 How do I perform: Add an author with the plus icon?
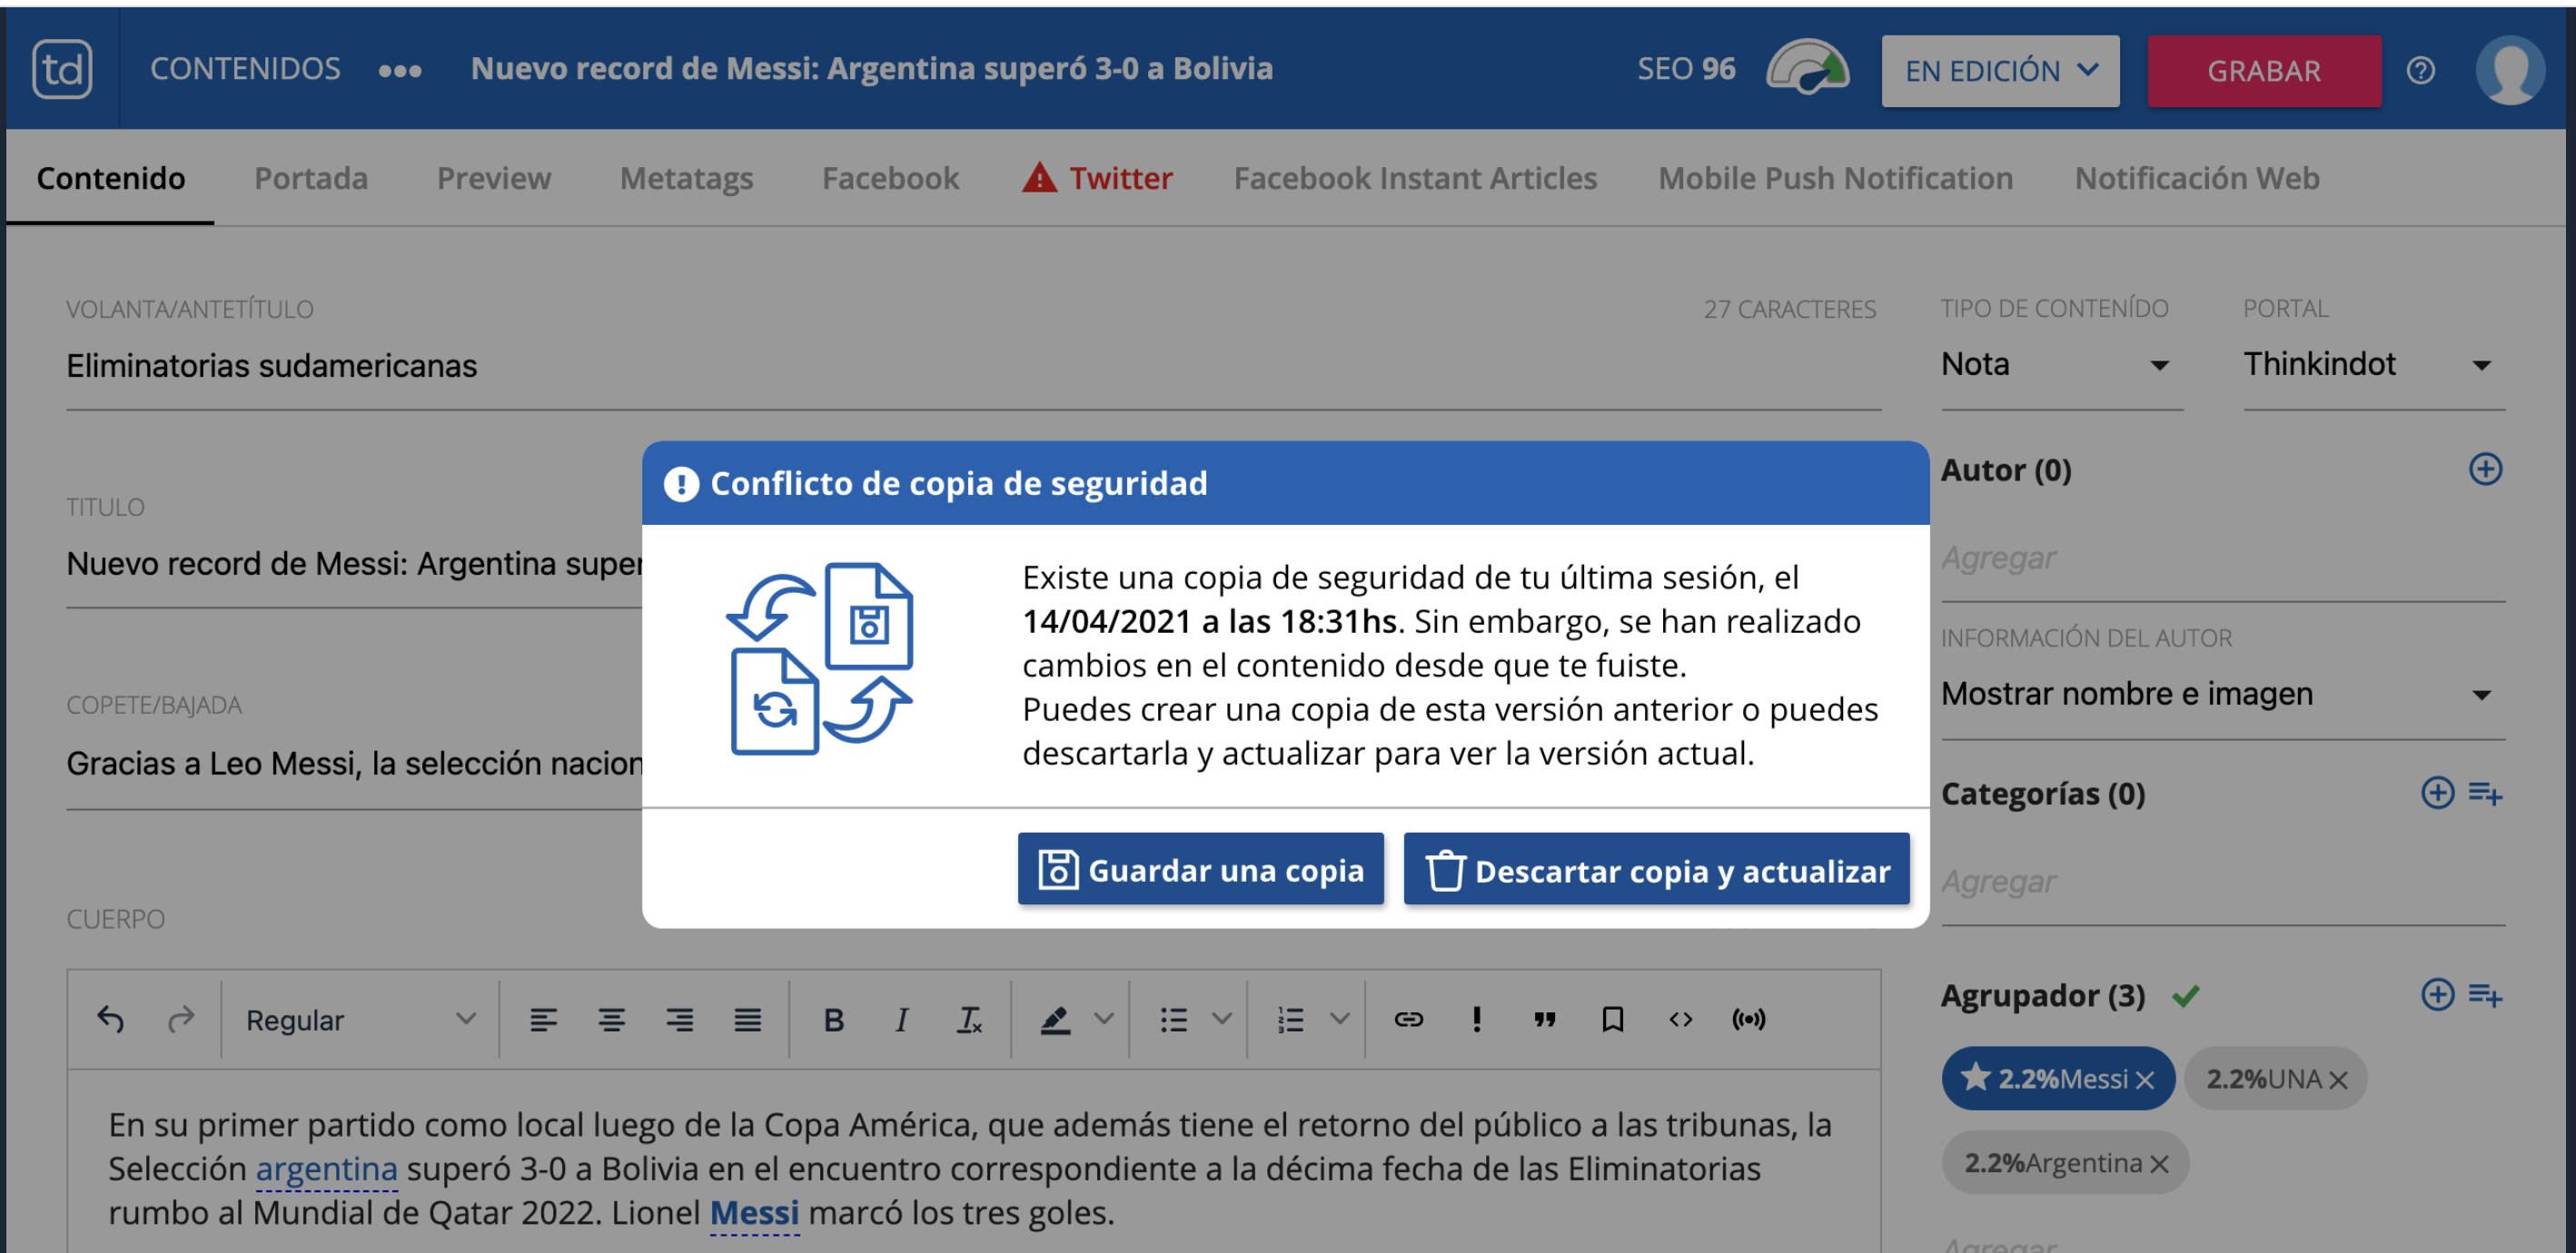pos(2485,469)
